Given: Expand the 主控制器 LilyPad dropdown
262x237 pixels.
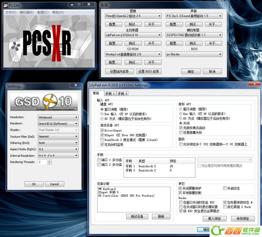Looking at the screenshot, I should click(x=160, y=35).
